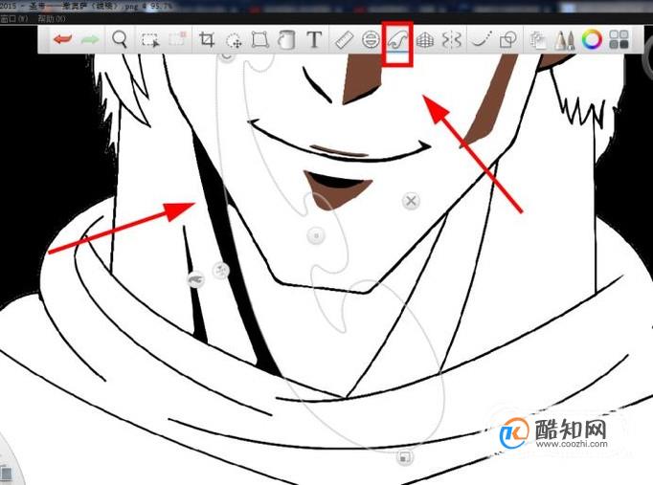
Task: Click the French curve flip handle
Action: tap(221, 271)
